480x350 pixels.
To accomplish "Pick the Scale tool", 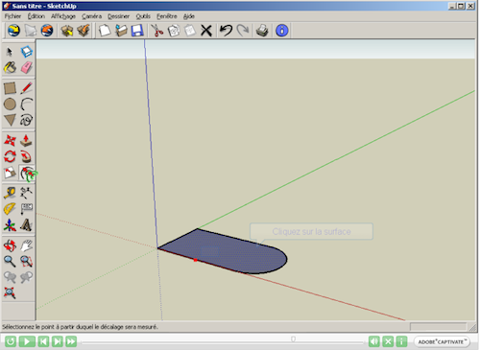I will point(10,173).
